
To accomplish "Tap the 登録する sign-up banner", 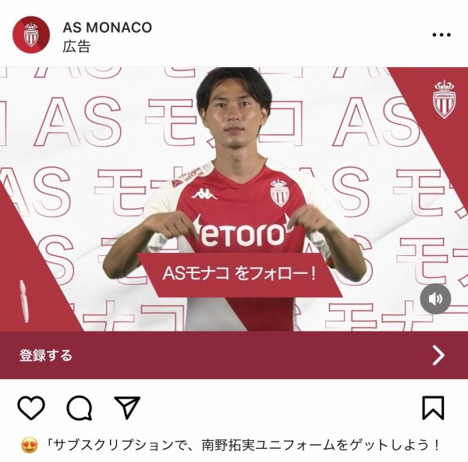I will click(234, 355).
